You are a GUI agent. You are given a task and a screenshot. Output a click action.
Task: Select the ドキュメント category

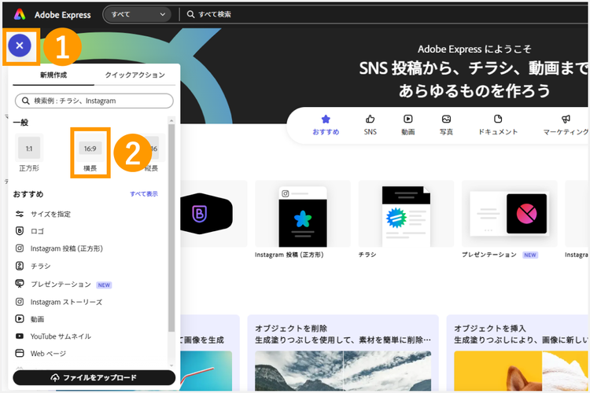(498, 125)
